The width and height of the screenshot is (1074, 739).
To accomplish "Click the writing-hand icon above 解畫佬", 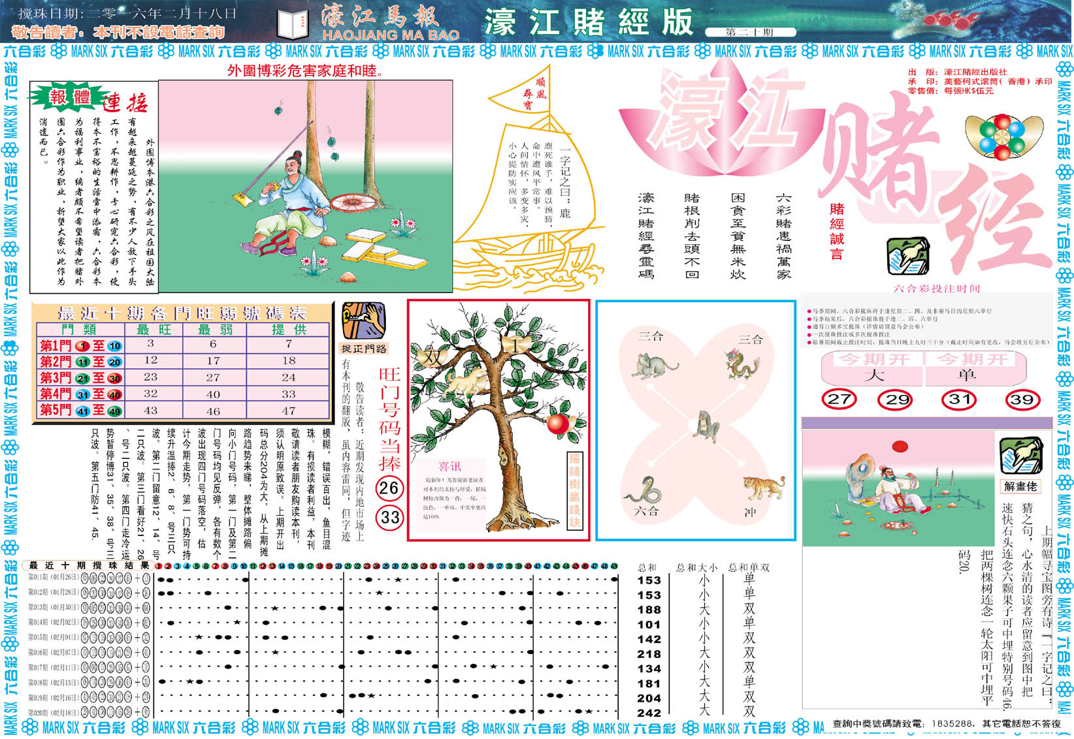I will (x=1021, y=456).
